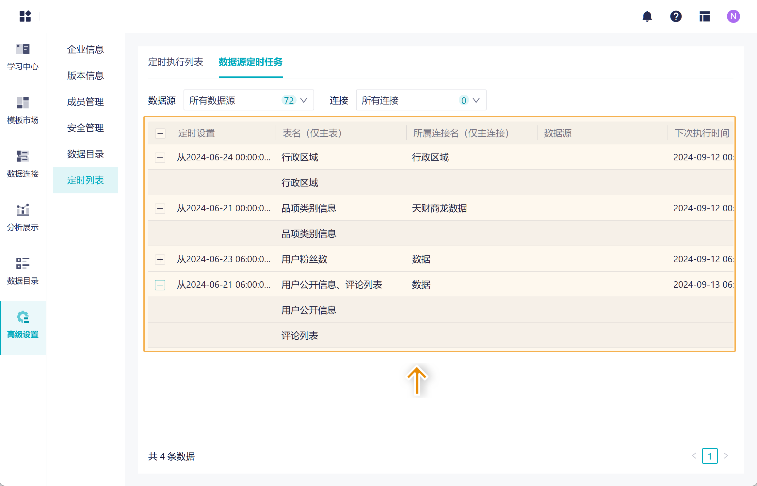Screen dimensions: 757x486
Task: Select 成员管理 in the settings menu
Action: (x=85, y=102)
